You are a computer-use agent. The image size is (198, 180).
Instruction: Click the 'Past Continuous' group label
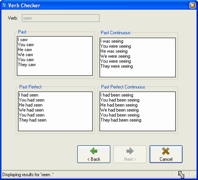pyautogui.click(x=116, y=33)
